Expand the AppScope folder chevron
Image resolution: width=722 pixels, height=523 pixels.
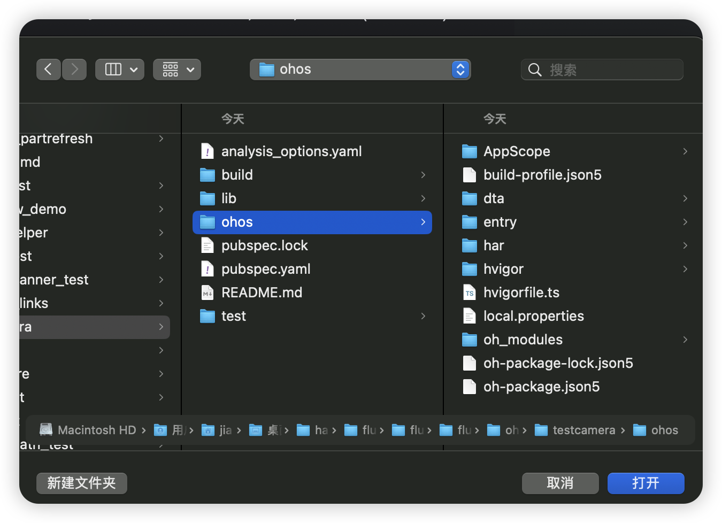[685, 151]
